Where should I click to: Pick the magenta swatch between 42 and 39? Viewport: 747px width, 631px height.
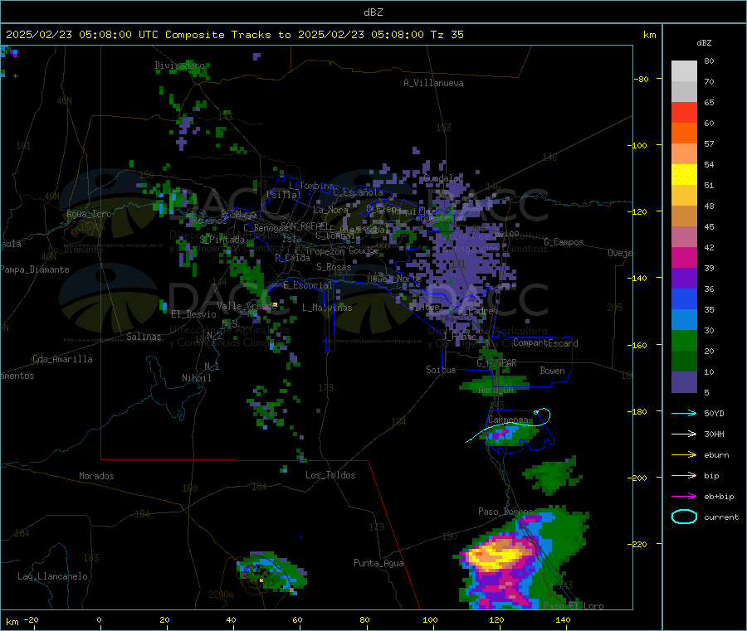pos(684,257)
